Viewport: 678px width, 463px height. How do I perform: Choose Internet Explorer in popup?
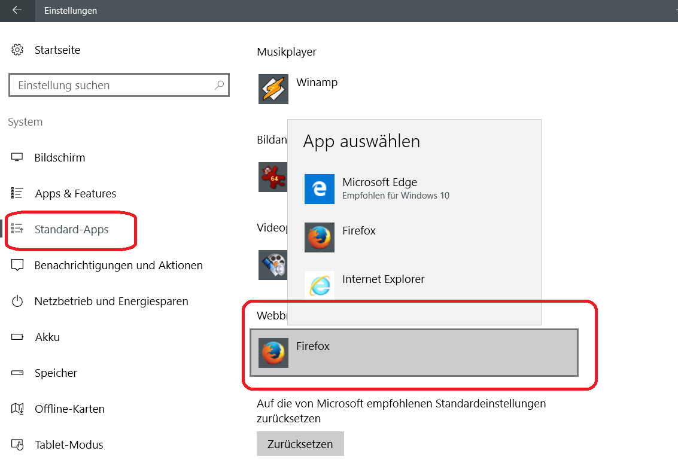point(414,285)
